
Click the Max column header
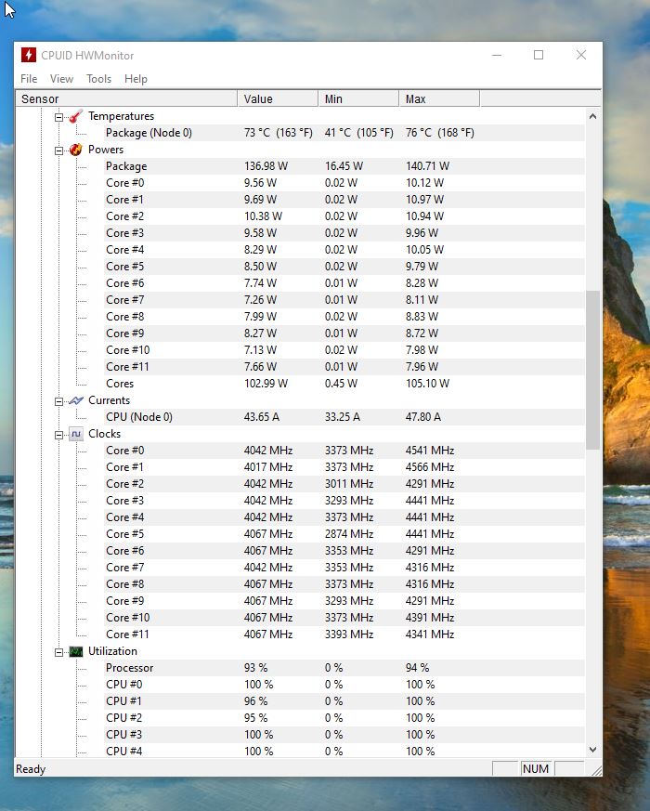click(439, 98)
